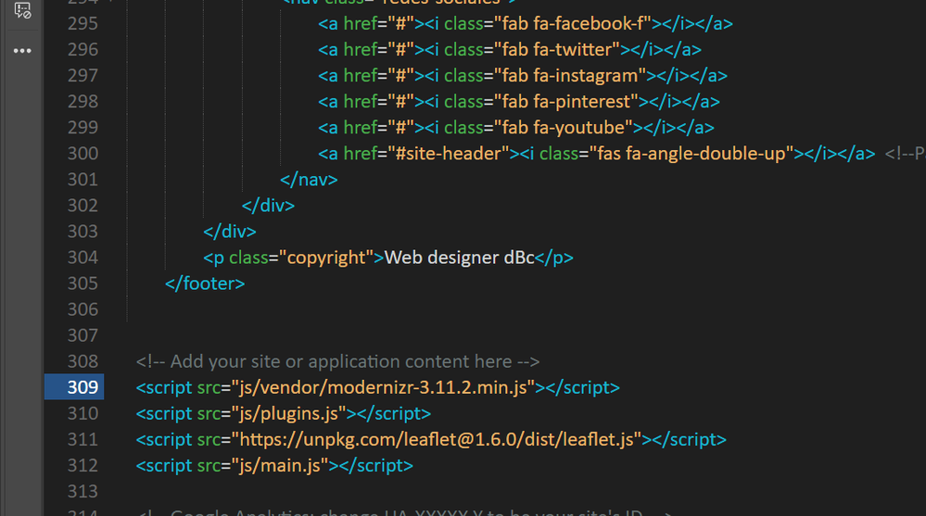Click line number 299 in the gutter
This screenshot has width=926, height=516.
pyautogui.click(x=82, y=128)
